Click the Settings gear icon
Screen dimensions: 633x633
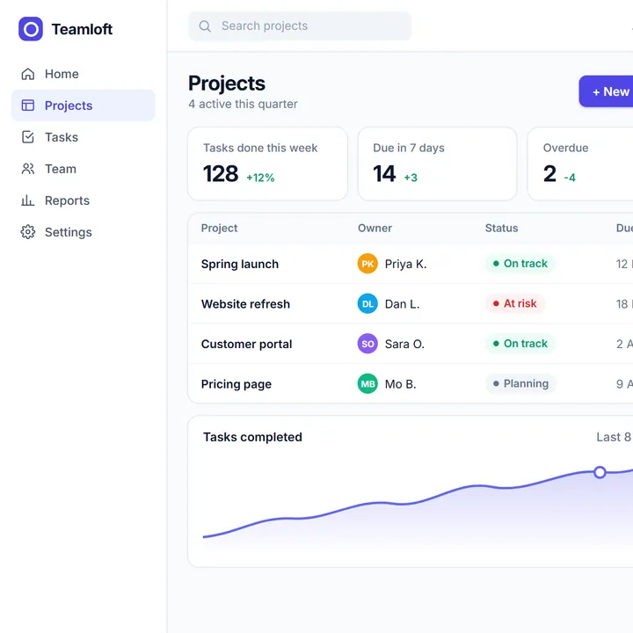coord(28,232)
